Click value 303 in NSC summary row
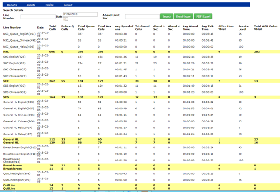This screenshot has height=192, width=280. pyautogui.click(x=257, y=52)
